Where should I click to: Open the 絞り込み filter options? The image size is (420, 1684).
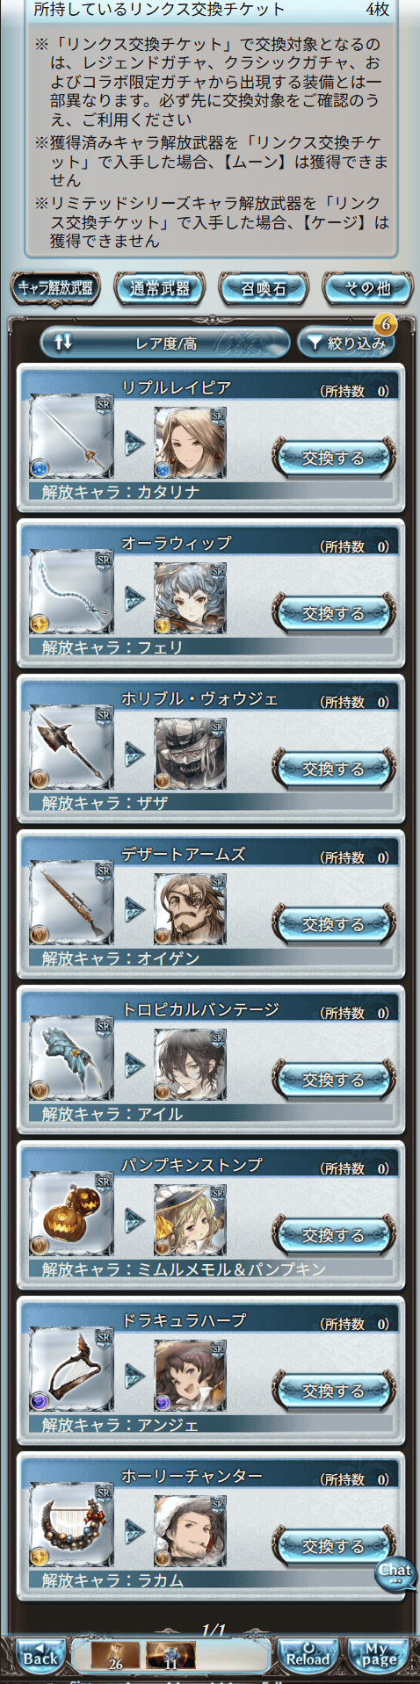click(x=346, y=343)
